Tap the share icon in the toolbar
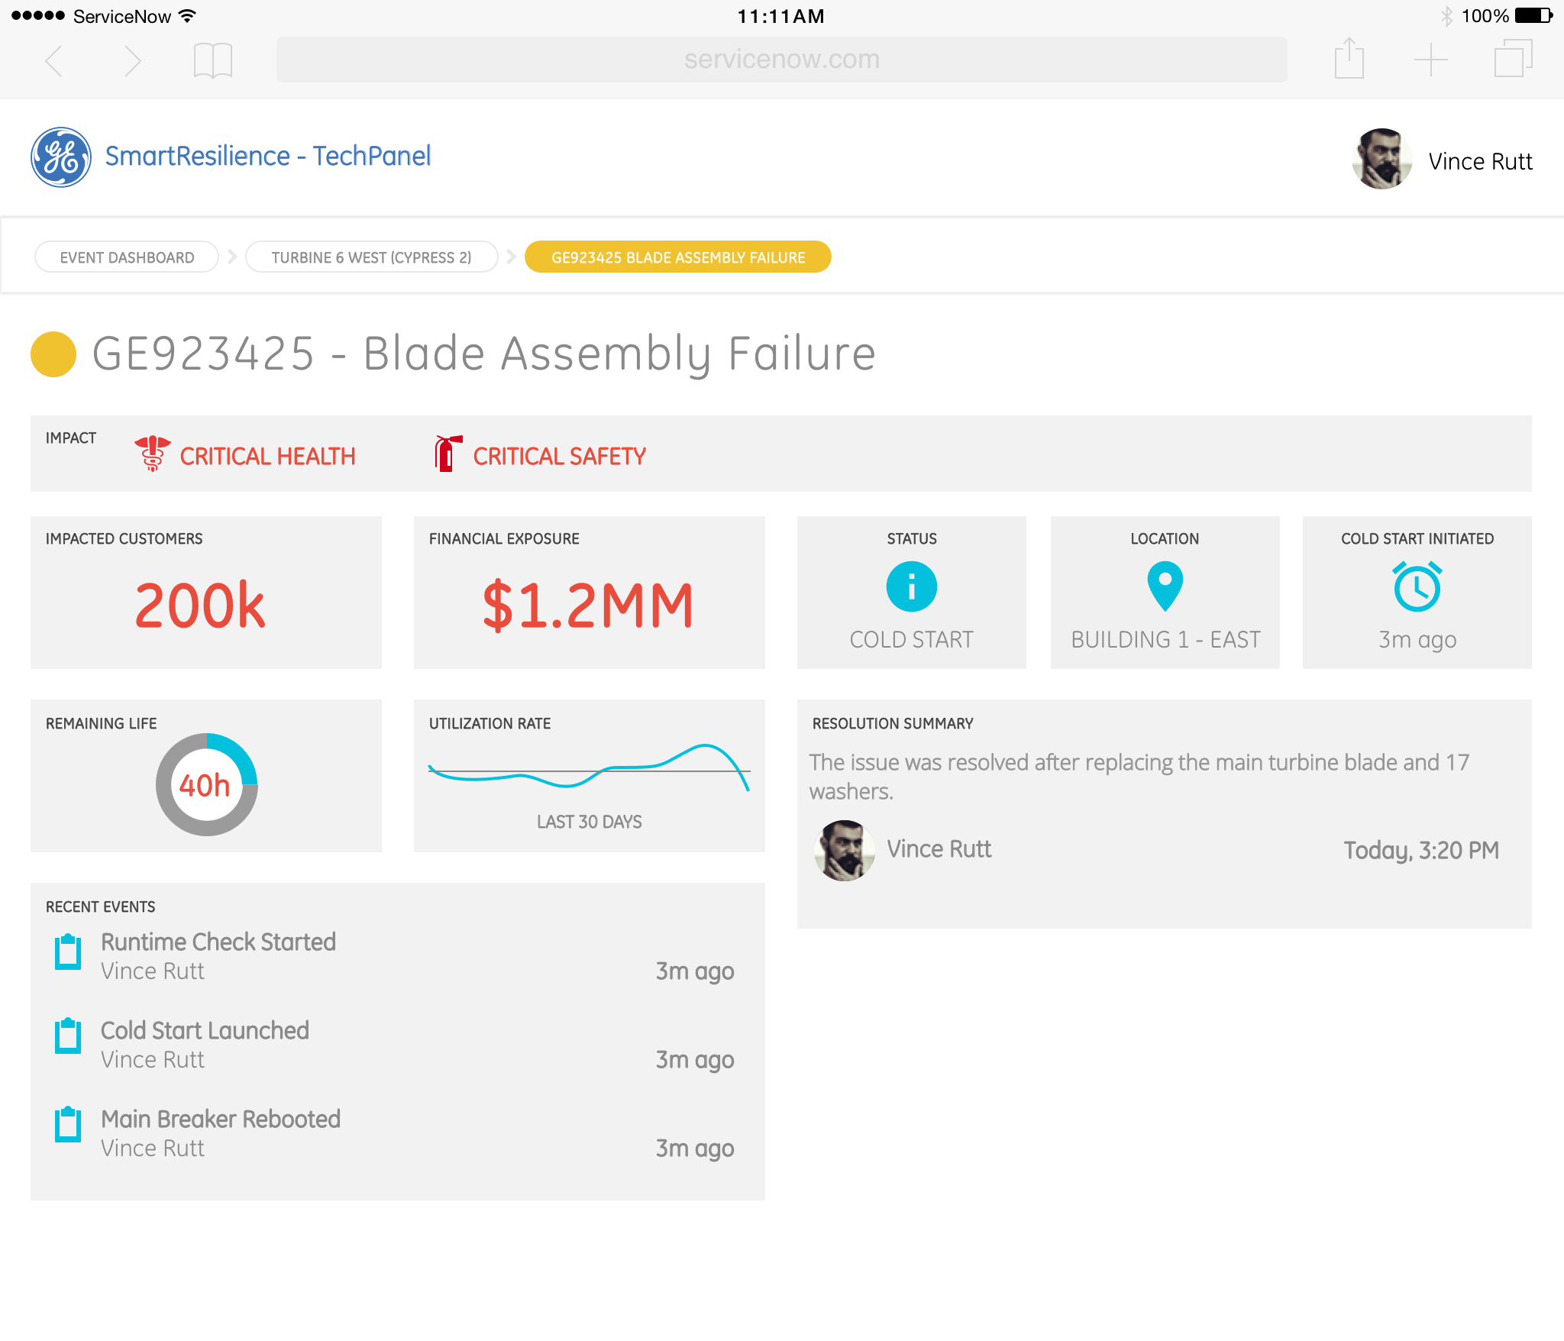The height and width of the screenshot is (1341, 1564). [1349, 59]
